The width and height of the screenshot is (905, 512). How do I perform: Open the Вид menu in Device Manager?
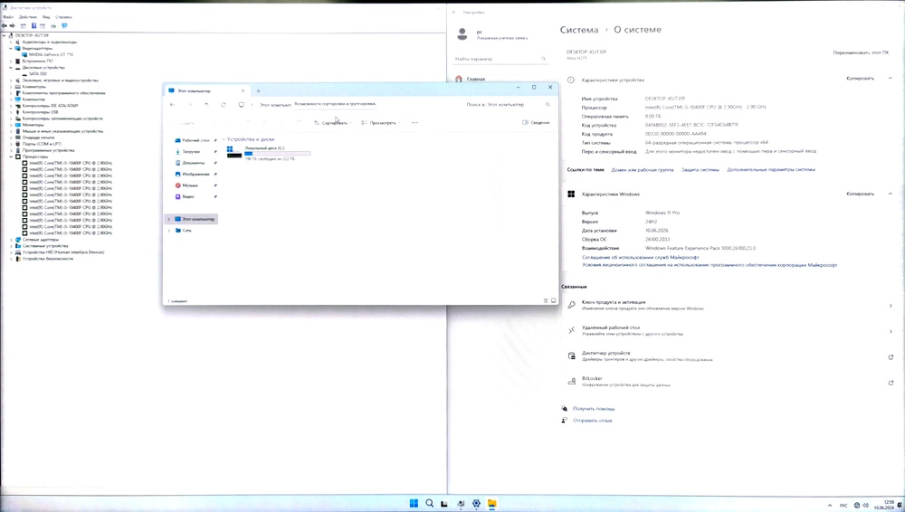pyautogui.click(x=46, y=17)
